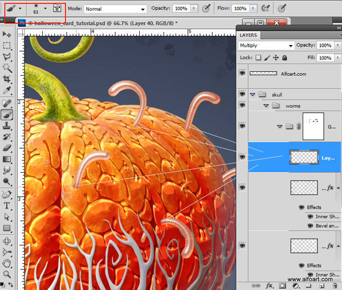Collapse the masked G... group
Image resolution: width=342 pixels, height=290 pixels.
280,126
